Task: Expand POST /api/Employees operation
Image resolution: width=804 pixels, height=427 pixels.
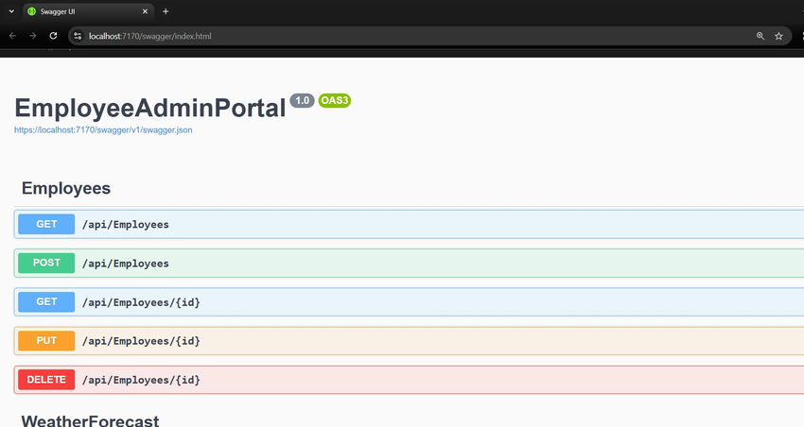Action: coord(409,264)
